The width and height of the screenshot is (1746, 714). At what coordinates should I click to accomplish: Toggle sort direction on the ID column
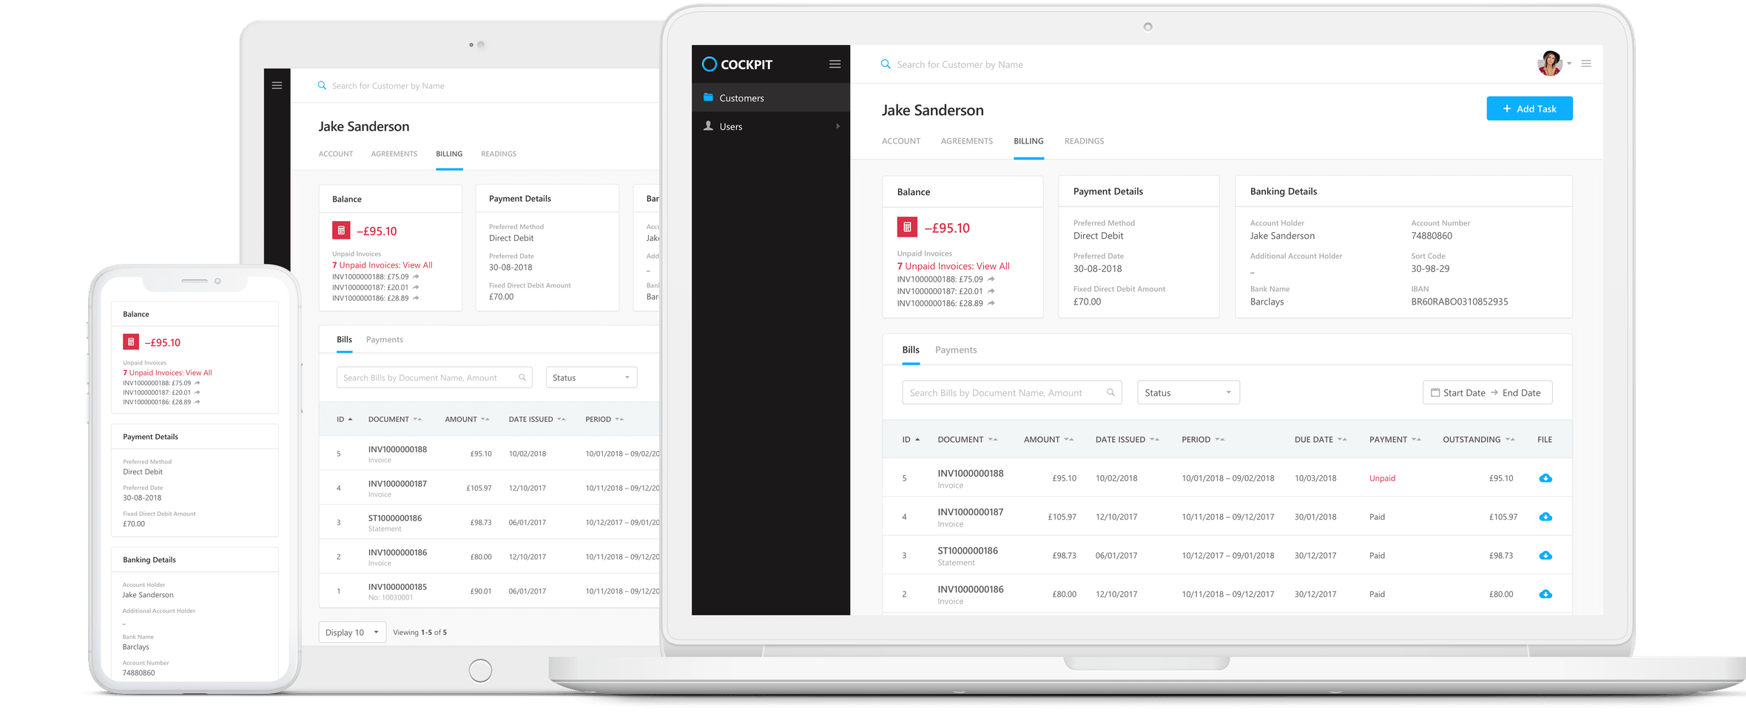click(917, 439)
